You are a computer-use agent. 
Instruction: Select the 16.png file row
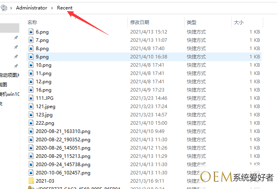(43, 90)
